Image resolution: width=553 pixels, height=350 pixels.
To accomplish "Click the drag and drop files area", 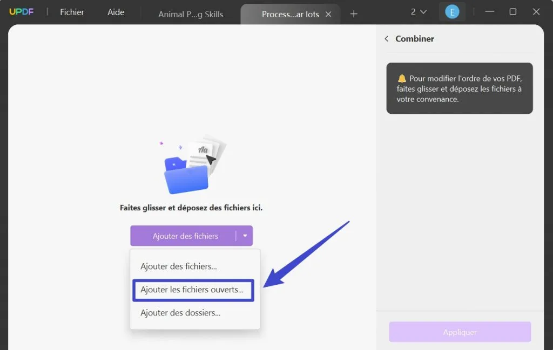I will click(191, 207).
